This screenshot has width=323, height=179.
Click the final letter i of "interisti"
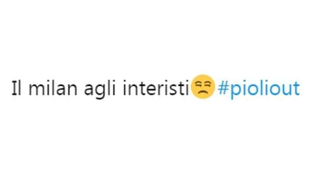point(187,88)
